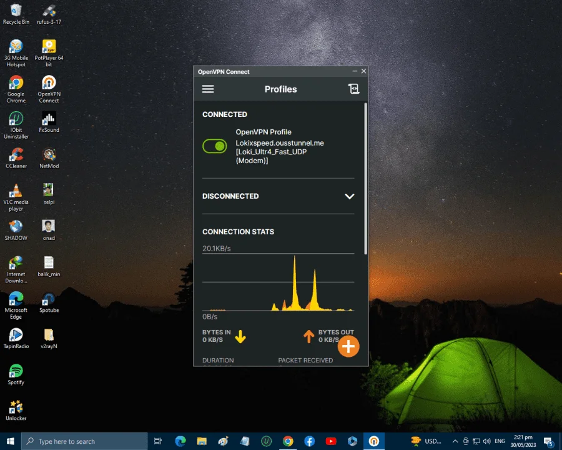
Task: Select the Spotify desktop icon
Action: tap(16, 374)
